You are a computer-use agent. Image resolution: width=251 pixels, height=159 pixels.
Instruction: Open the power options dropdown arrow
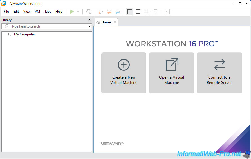point(78,12)
